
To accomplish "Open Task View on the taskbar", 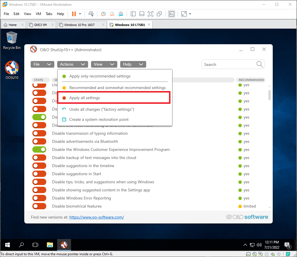I will click(35, 245).
